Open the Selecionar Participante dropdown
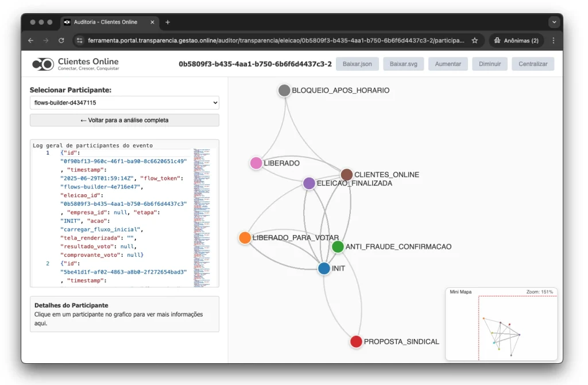The image size is (588, 385). coord(125,103)
